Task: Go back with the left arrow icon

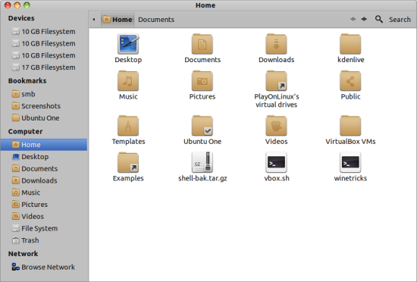Action: (353, 19)
